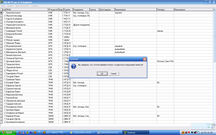Click the floppy disk quick launch icon
The image size is (216, 135).
(23, 133)
